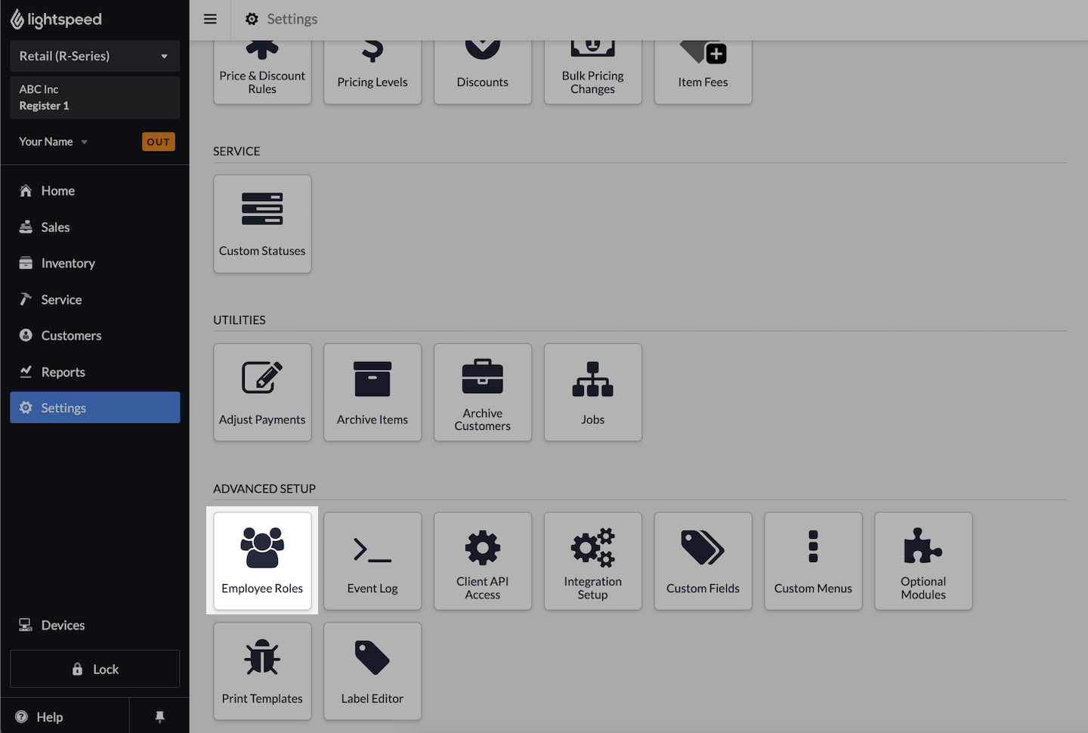Open the Label Editor tile
1088x733 pixels.
pyautogui.click(x=372, y=671)
